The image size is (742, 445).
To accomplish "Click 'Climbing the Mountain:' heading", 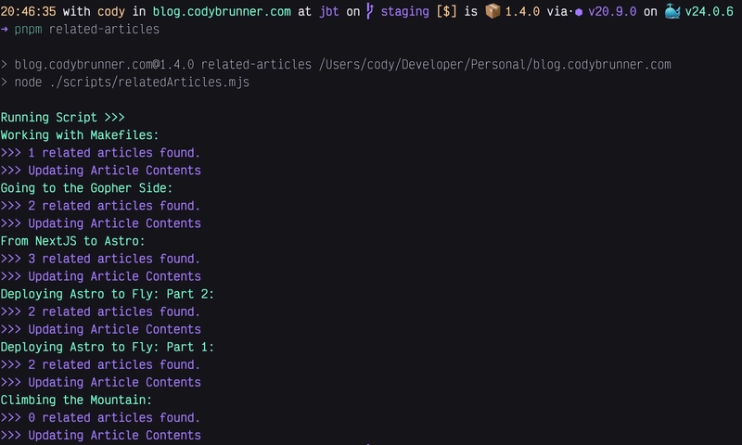I will (76, 400).
